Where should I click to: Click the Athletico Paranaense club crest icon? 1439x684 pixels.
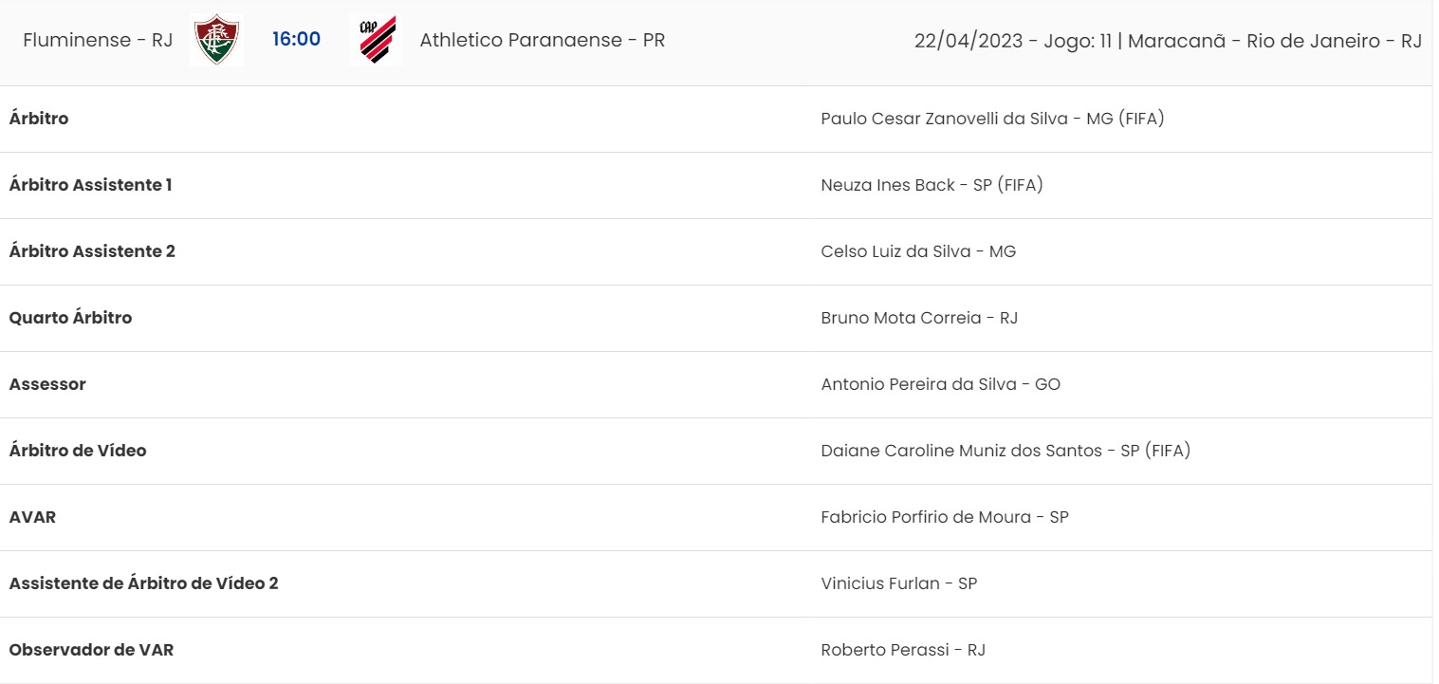coord(376,41)
